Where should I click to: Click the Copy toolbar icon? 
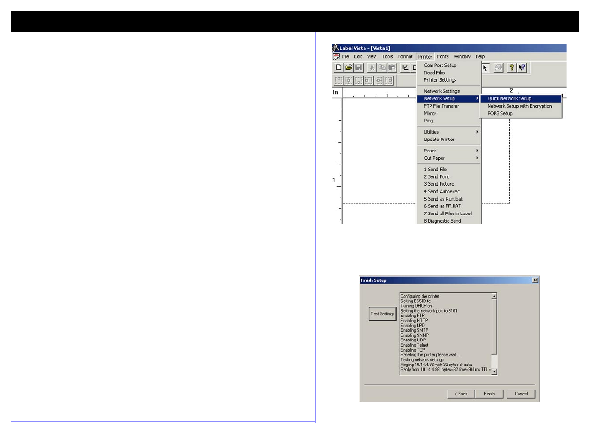pos(382,67)
